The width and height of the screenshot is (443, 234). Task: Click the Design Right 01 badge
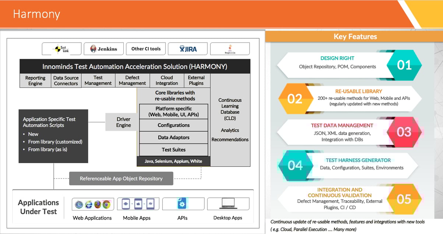pyautogui.click(x=404, y=65)
